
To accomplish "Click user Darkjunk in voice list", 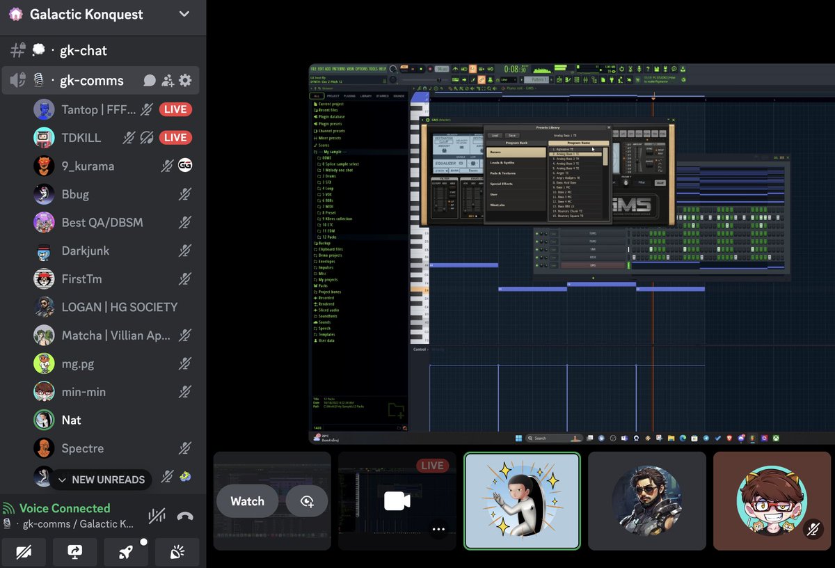I will (x=86, y=251).
